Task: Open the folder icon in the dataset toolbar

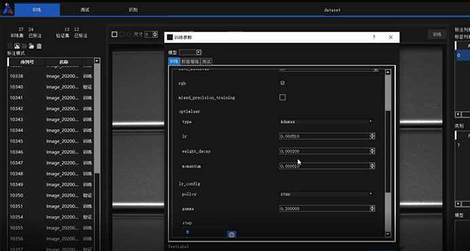Action: (31, 46)
